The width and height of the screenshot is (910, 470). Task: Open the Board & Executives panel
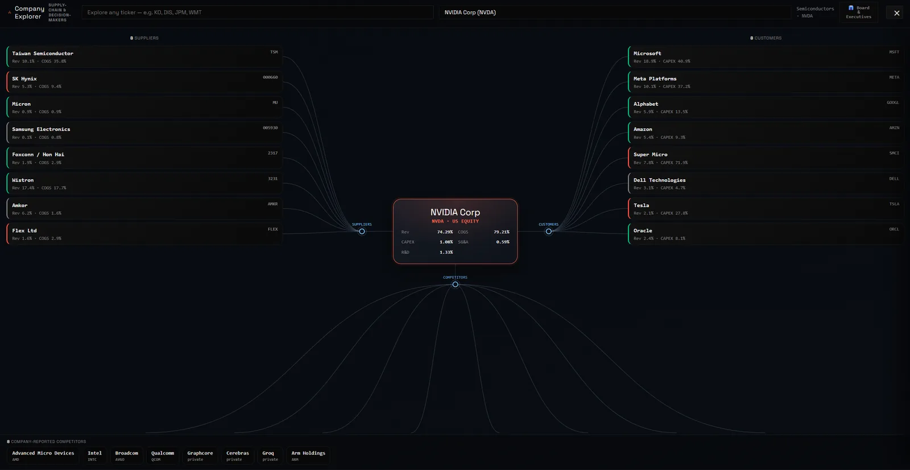[x=858, y=13]
